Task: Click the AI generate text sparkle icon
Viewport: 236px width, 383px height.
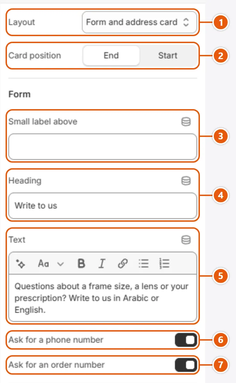Action: [x=20, y=264]
